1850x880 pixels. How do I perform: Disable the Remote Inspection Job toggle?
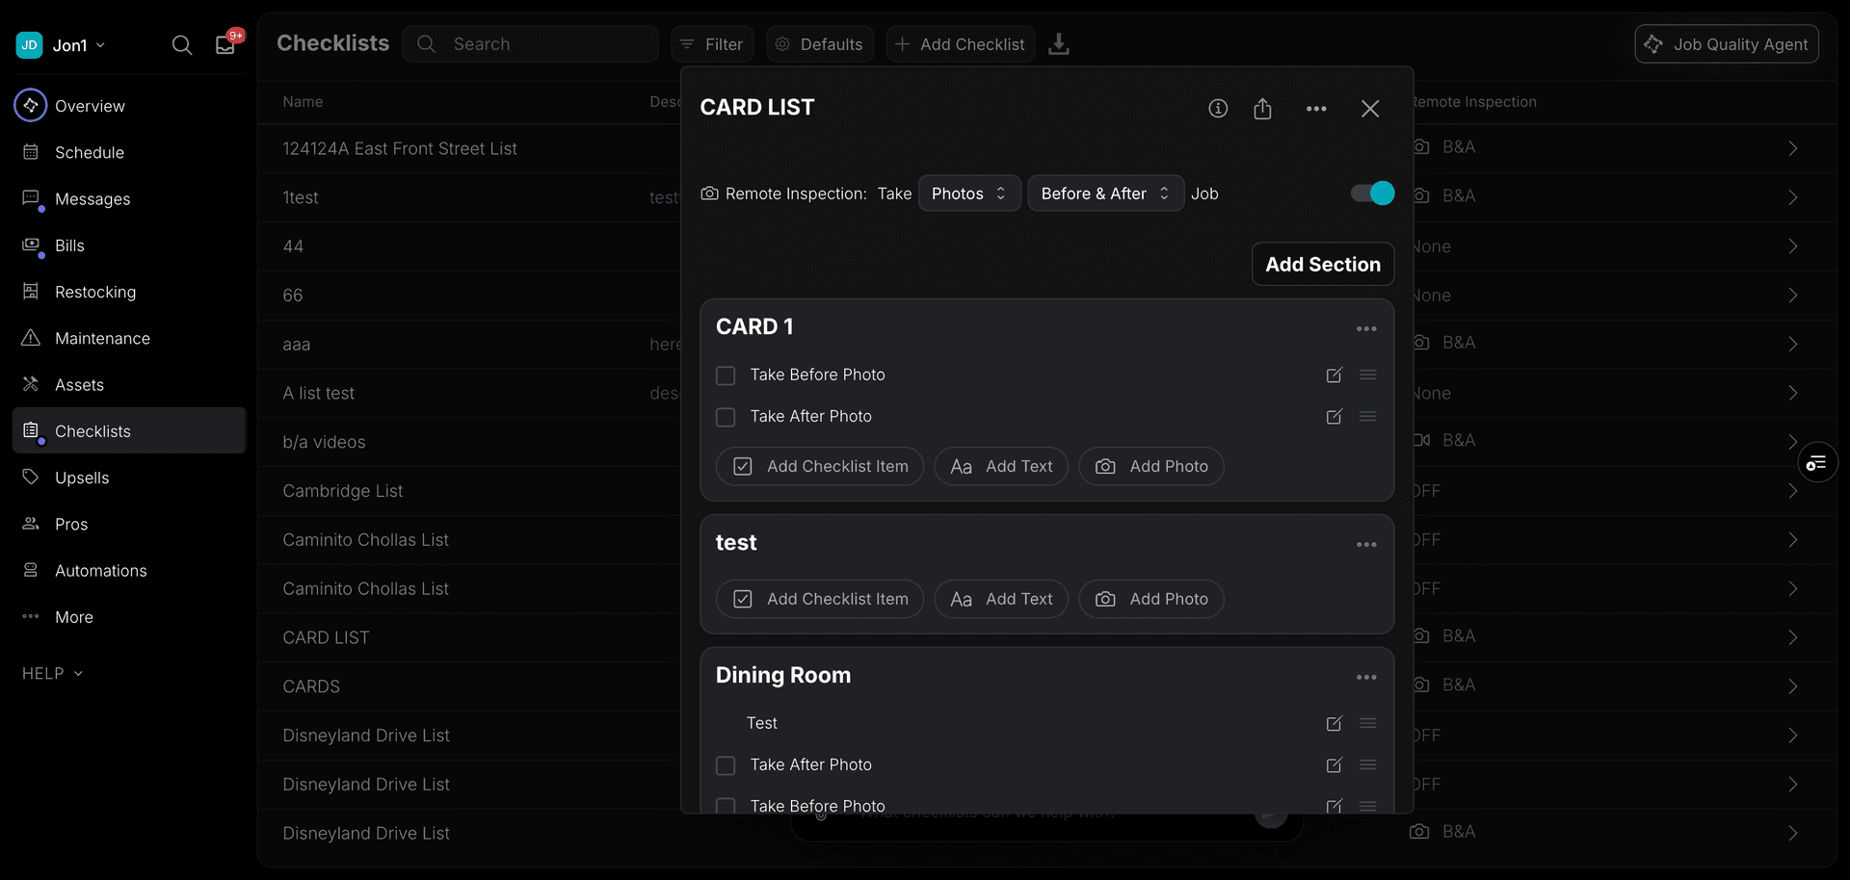tap(1370, 193)
